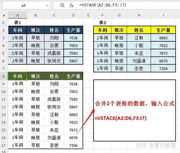Viewport: 180px width, 153px height.
Task: Click cell 刘翔 in row 3
Action: 54,38
